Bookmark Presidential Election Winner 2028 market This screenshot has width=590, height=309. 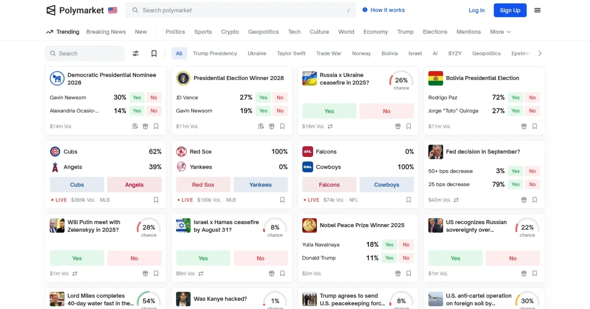coord(283,126)
